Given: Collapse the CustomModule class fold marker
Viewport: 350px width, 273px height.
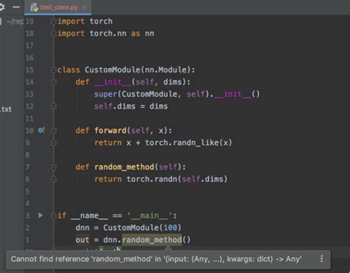Looking at the screenshot, I should [53, 70].
